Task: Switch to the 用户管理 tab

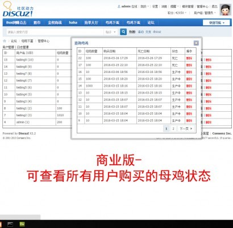Action: point(9,47)
